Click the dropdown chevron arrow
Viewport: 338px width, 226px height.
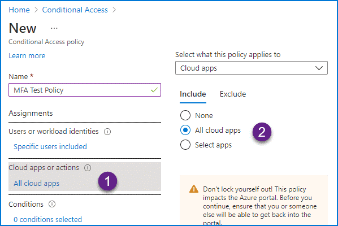319,68
